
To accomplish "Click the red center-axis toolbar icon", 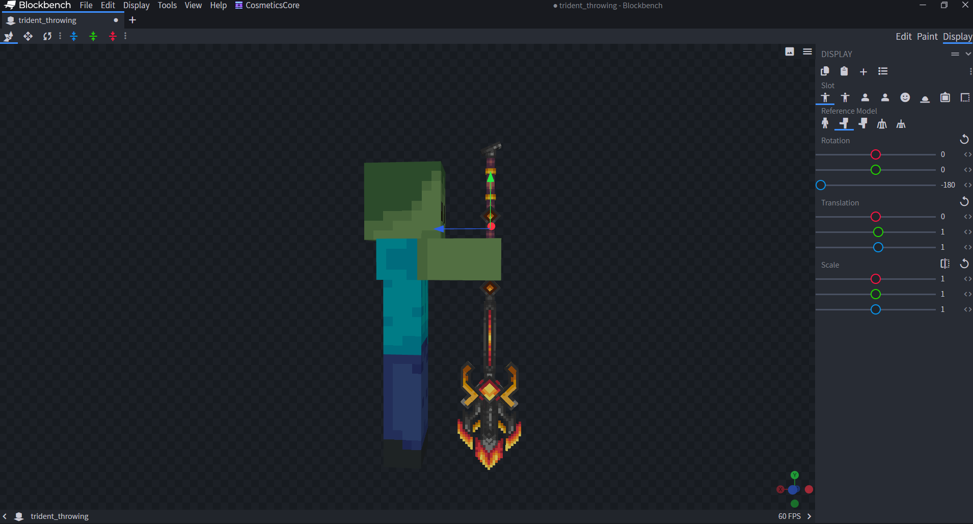I will point(113,36).
